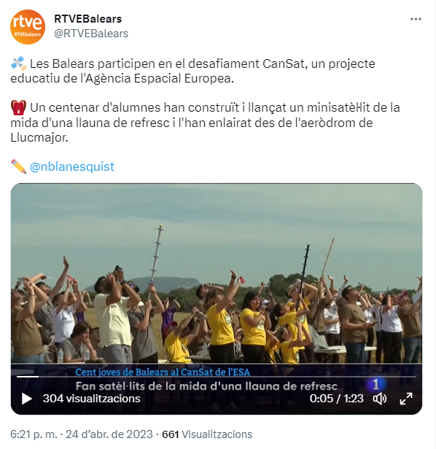The width and height of the screenshot is (436, 449).
Task: Click the video frame showing the crowd
Action: tap(217, 274)
